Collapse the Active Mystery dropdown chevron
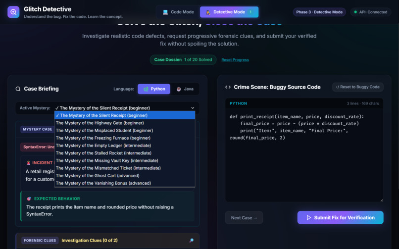 tap(193, 108)
